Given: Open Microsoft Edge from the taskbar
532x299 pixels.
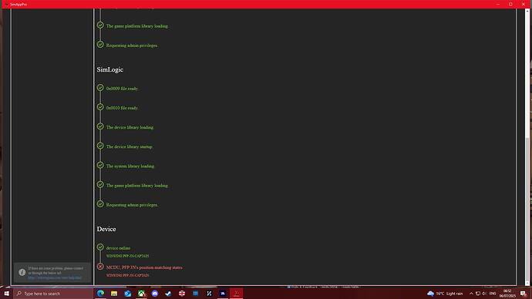Looking at the screenshot, I should click(x=100, y=294).
